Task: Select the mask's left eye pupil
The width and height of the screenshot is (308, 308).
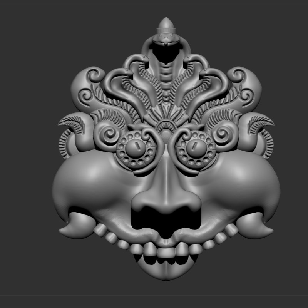Action: 135,147
